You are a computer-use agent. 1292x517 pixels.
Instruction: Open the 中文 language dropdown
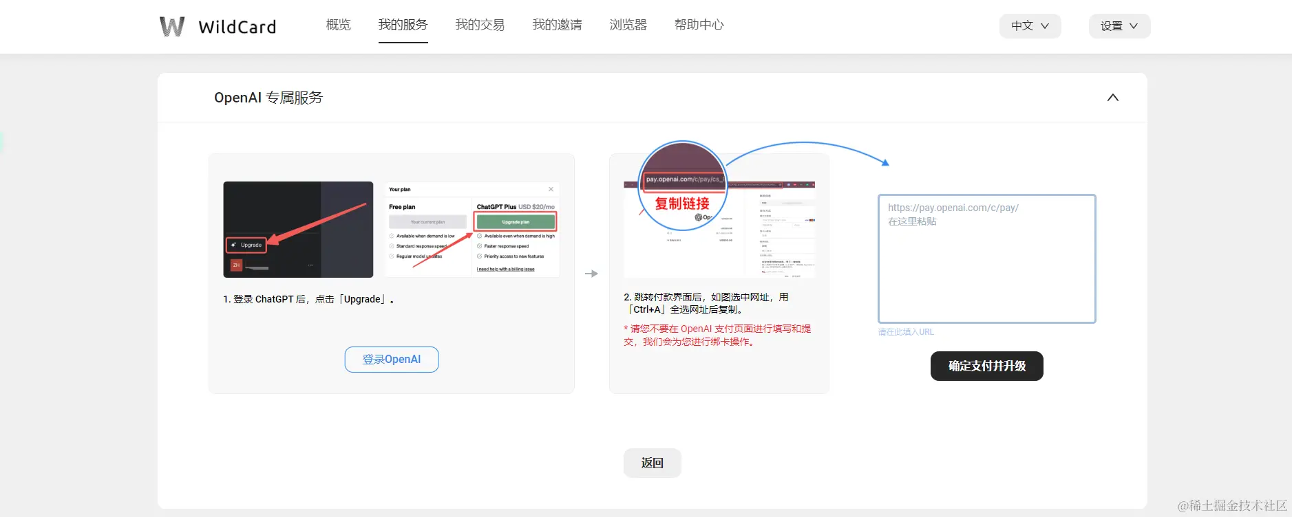coord(1030,26)
